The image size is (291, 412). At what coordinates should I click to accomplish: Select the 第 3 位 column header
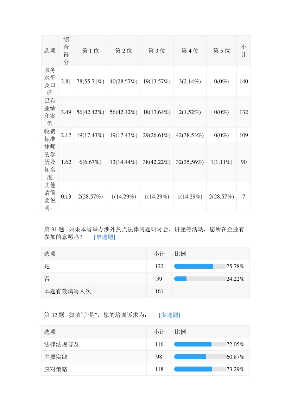157,51
